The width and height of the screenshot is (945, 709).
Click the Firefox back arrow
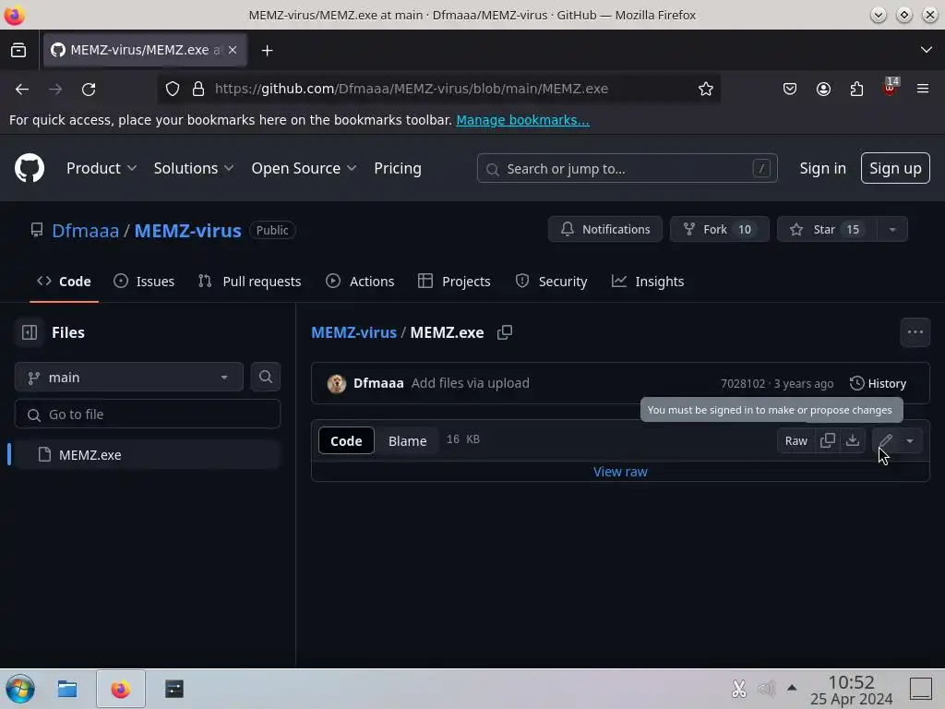click(x=22, y=90)
